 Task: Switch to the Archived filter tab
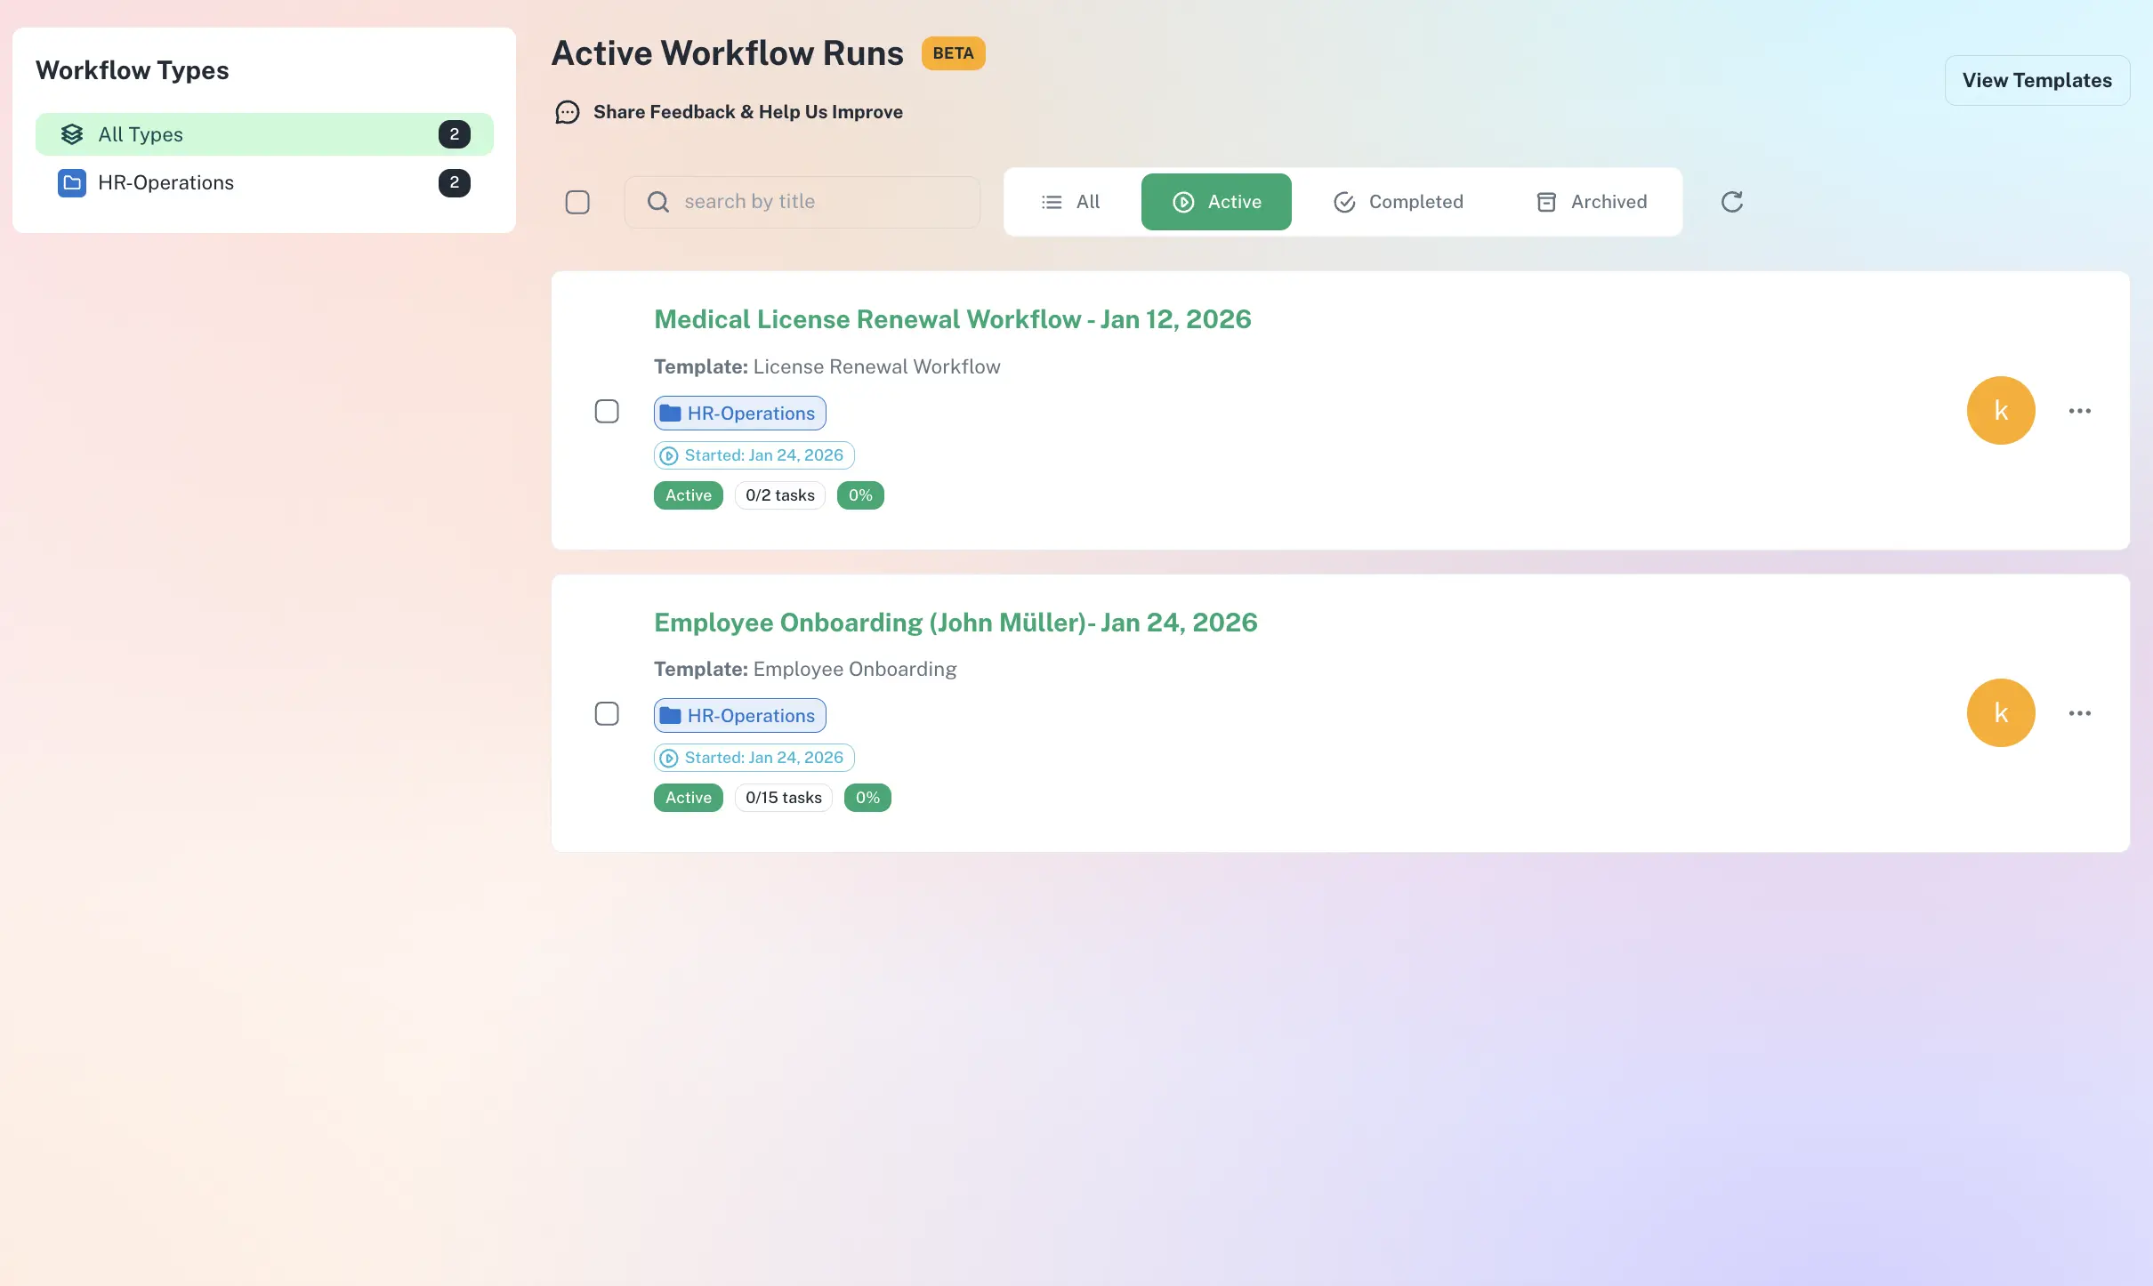tap(1592, 202)
